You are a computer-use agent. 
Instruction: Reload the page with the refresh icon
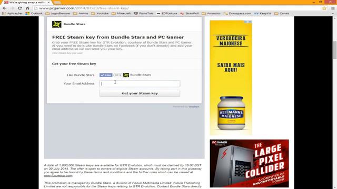click(20, 8)
